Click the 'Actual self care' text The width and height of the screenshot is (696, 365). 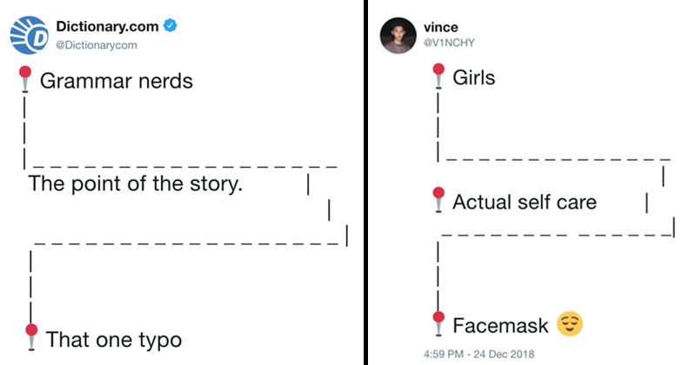524,202
